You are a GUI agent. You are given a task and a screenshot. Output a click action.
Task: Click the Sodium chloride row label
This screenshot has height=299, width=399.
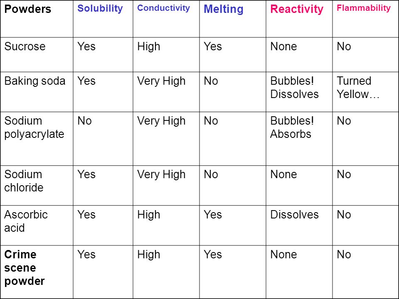(x=24, y=181)
